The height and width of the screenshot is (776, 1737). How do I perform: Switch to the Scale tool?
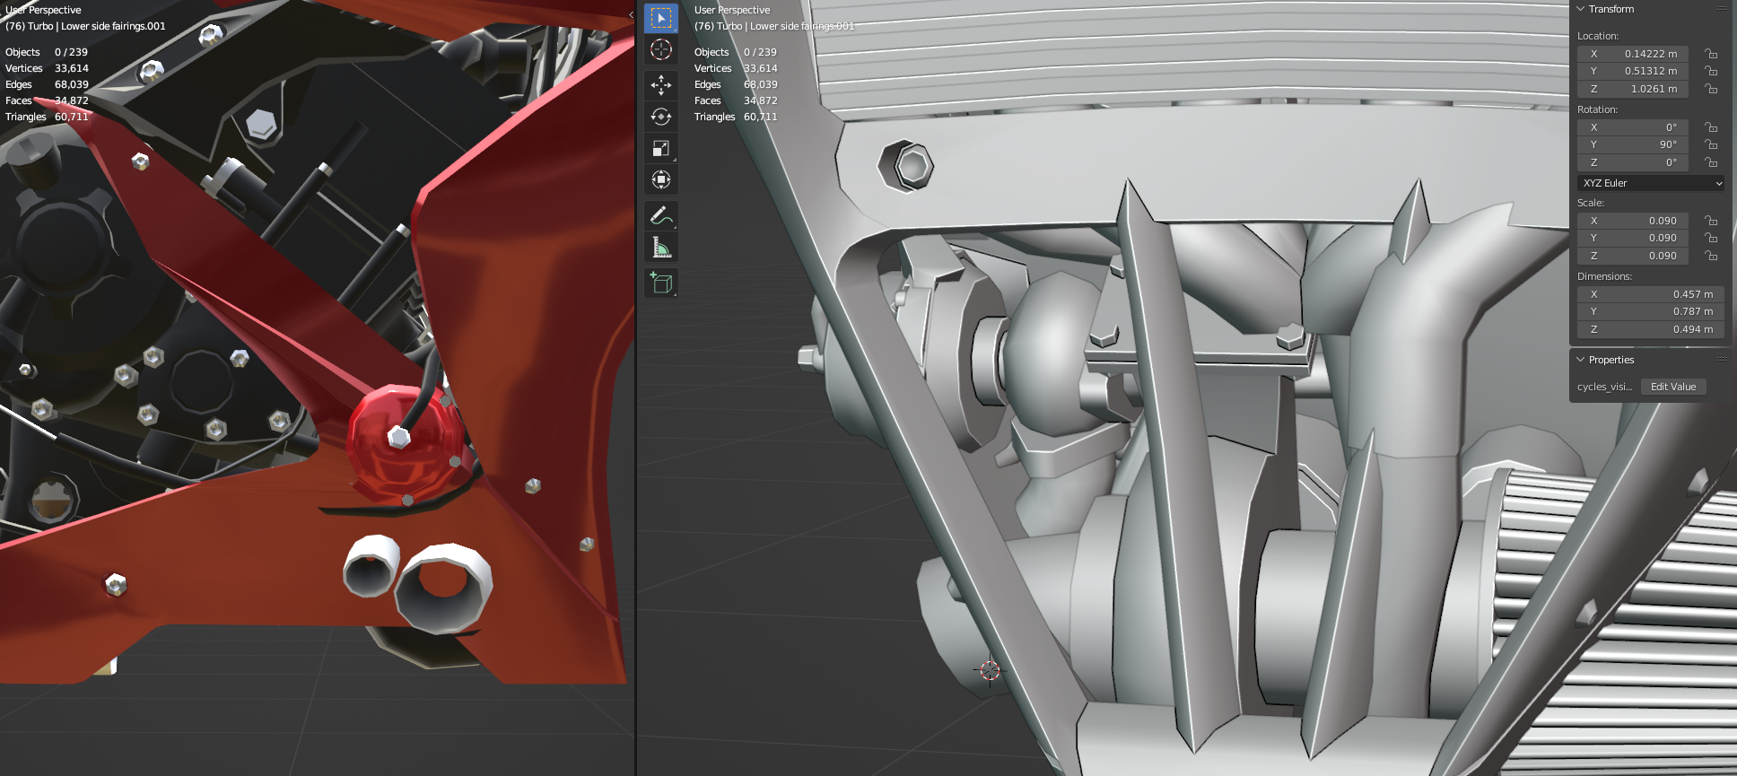(661, 148)
